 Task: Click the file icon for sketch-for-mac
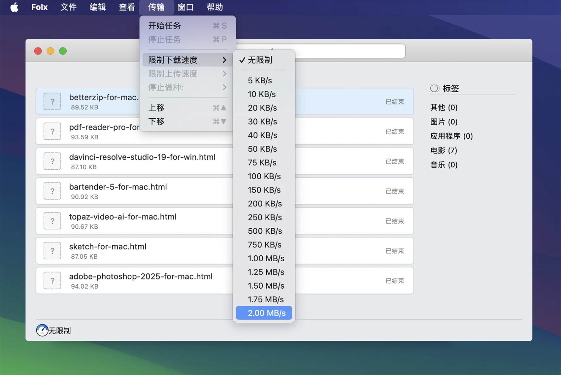tap(52, 251)
